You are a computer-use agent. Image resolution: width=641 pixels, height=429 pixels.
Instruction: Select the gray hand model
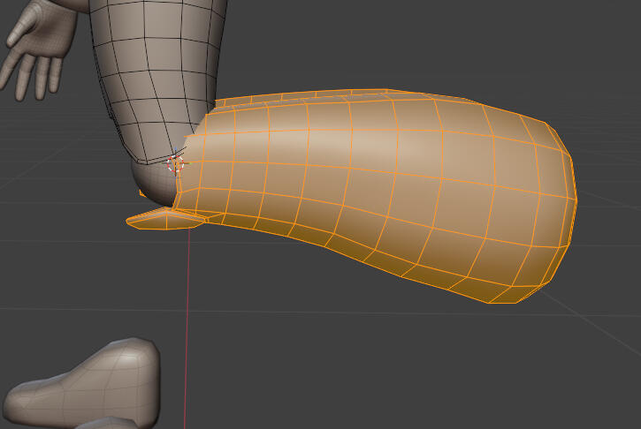pyautogui.click(x=38, y=49)
